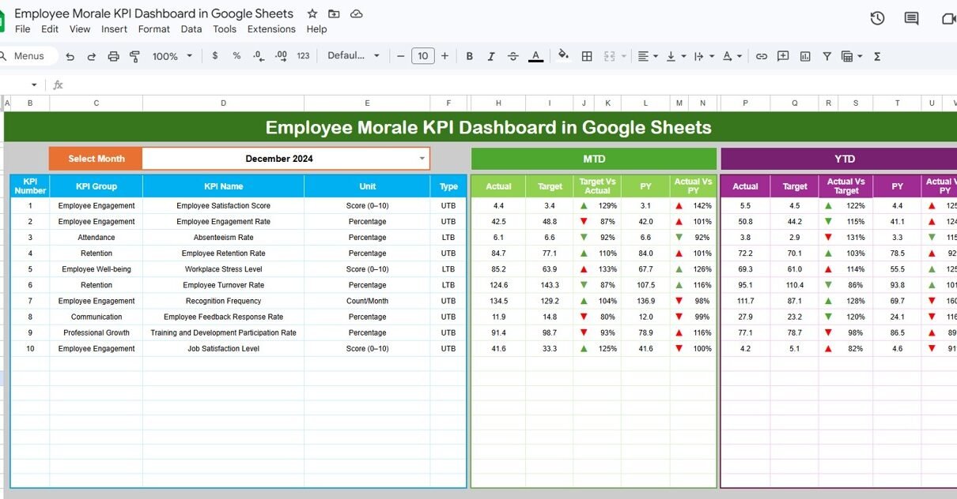Click the increase font size plus button

(444, 56)
